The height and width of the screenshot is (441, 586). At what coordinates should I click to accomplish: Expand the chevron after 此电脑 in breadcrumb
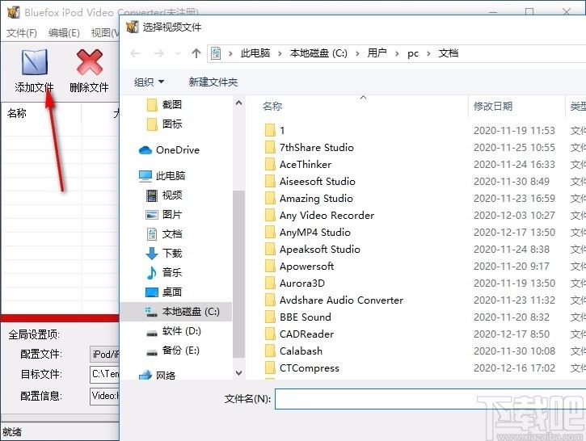click(x=280, y=54)
